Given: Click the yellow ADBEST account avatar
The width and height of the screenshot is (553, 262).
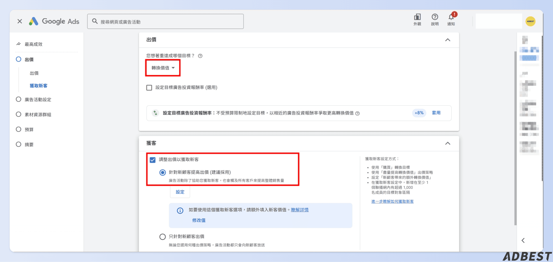Looking at the screenshot, I should click(530, 21).
